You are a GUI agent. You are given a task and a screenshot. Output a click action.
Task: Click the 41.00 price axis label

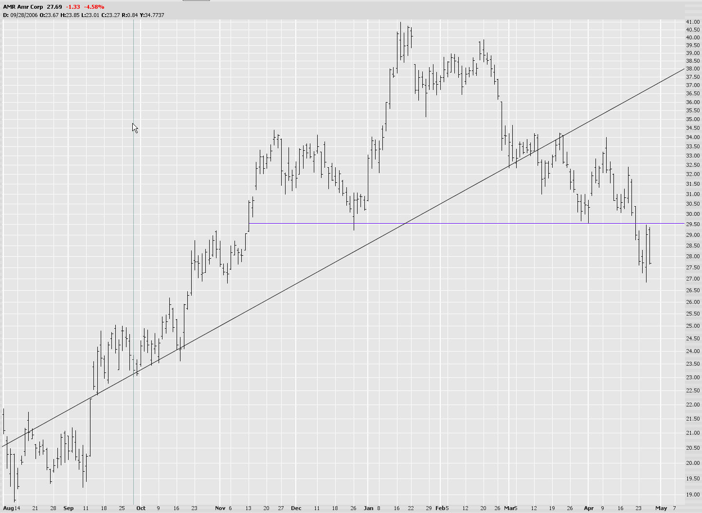[693, 22]
